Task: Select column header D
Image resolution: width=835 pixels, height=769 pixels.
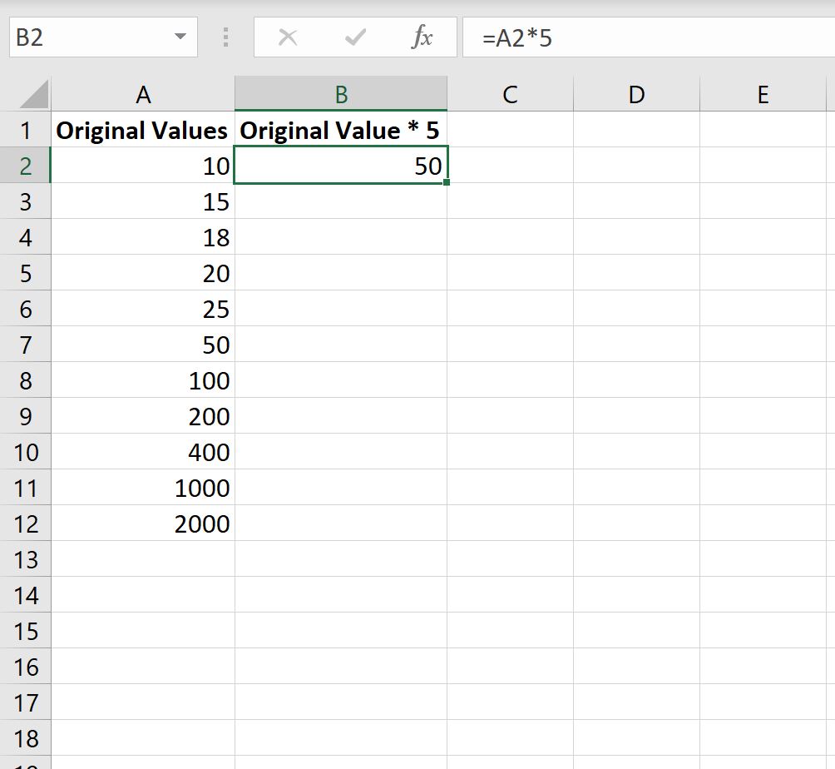Action: pos(635,93)
